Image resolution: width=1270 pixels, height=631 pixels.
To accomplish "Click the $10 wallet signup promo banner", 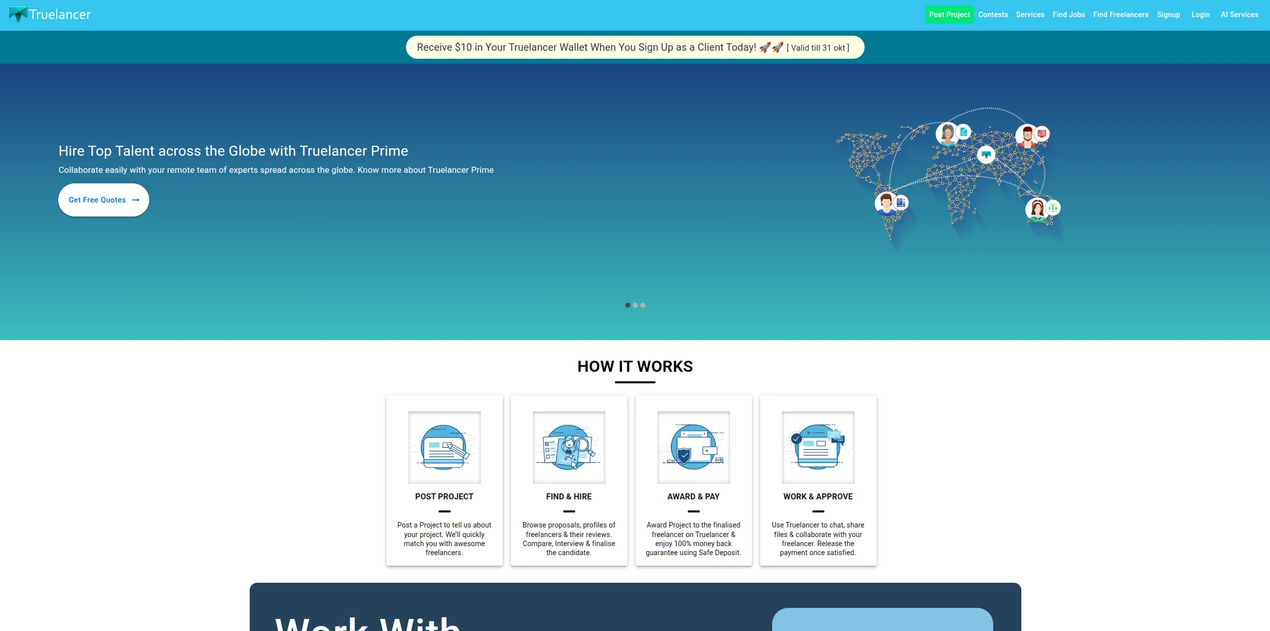I will 634,47.
